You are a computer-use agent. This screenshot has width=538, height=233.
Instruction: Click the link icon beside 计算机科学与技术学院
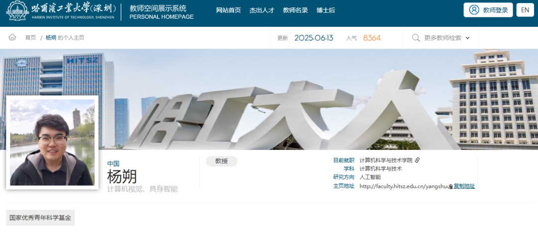[x=417, y=160]
